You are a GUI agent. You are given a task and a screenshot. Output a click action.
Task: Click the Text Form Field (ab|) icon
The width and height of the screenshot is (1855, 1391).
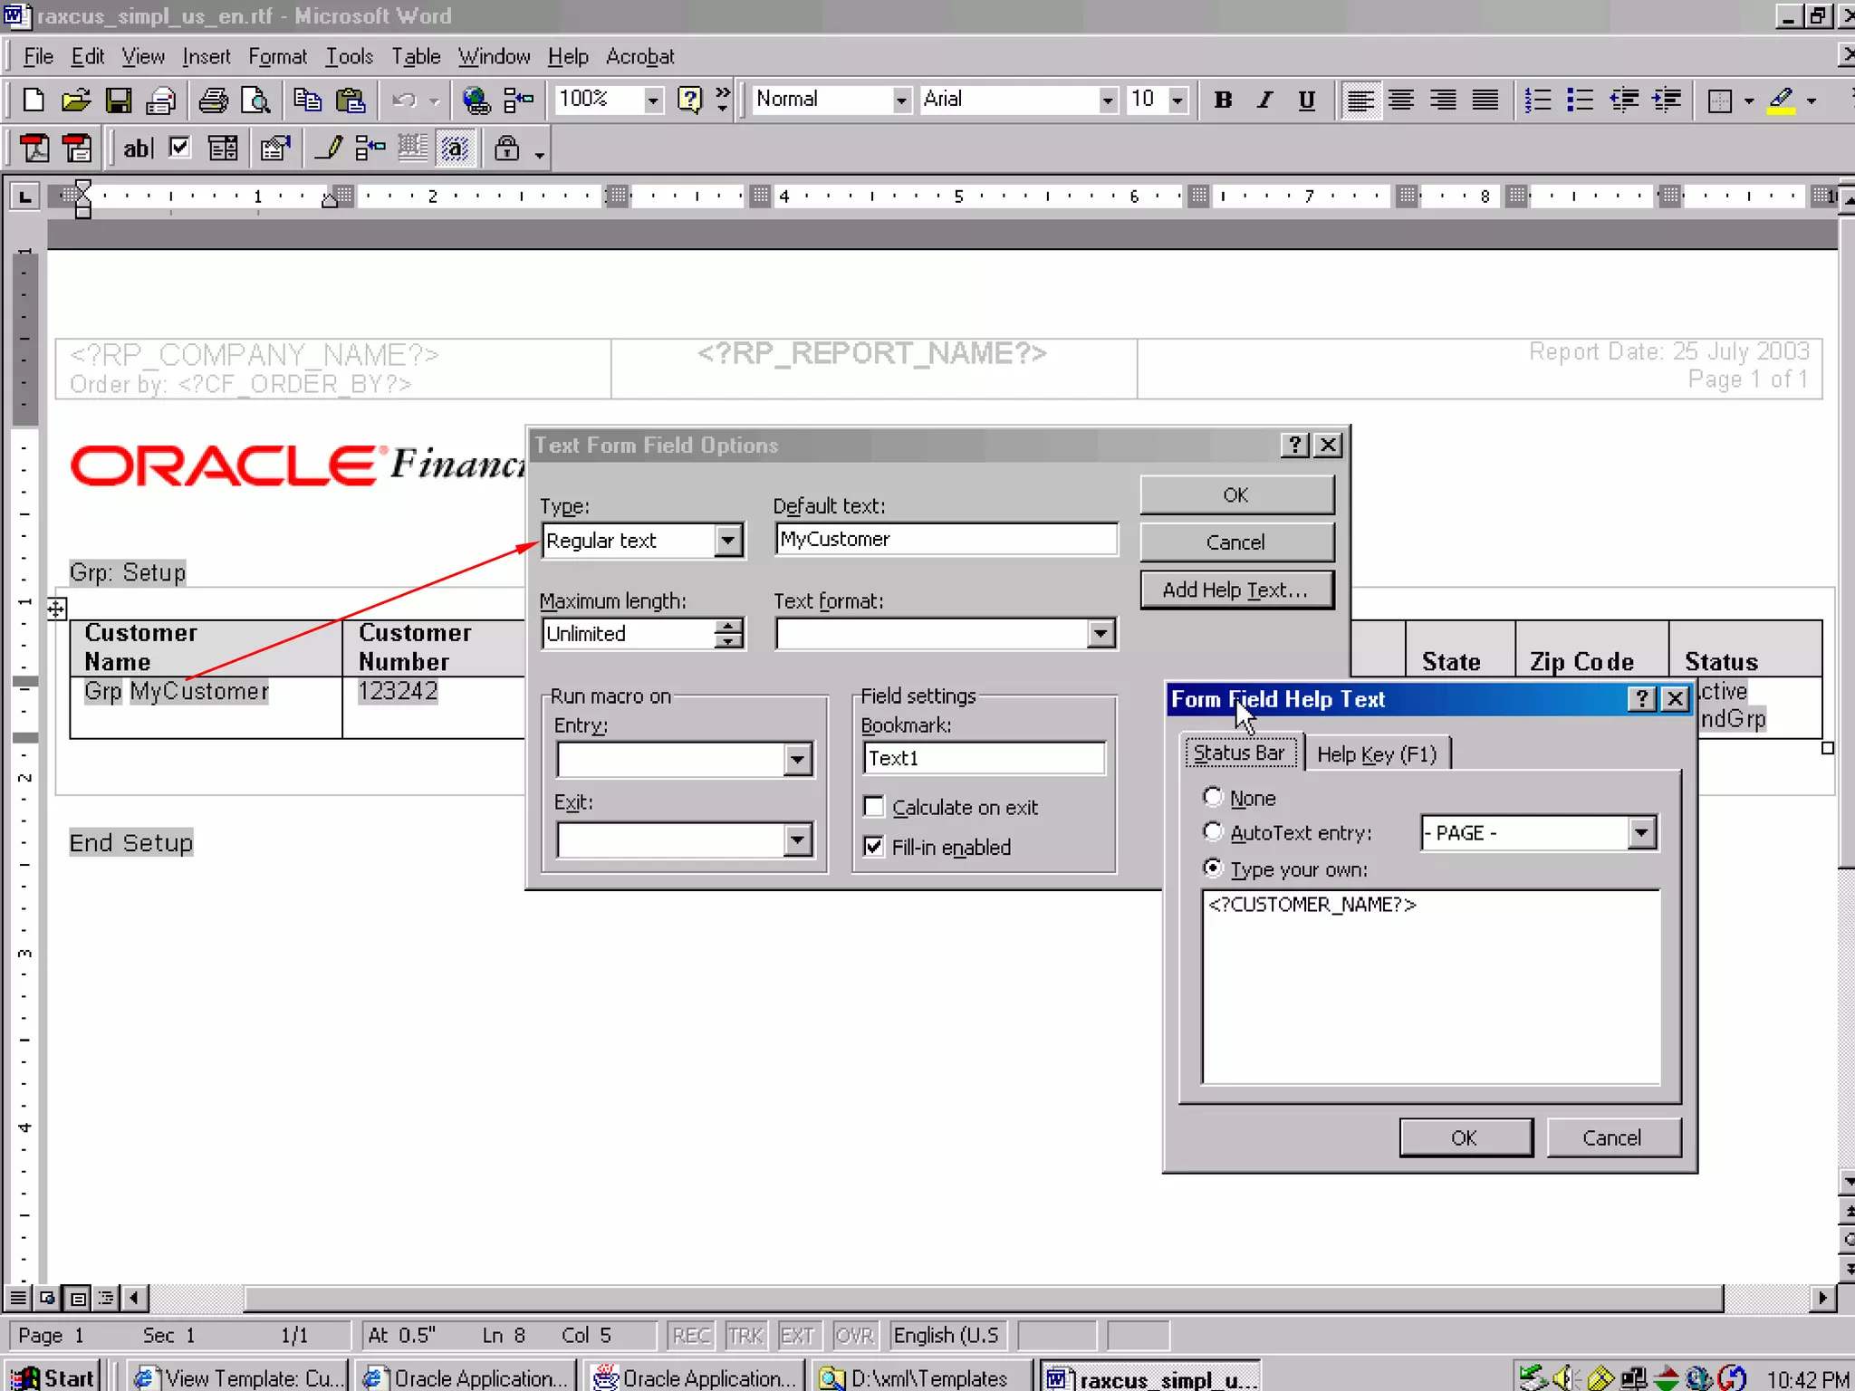point(138,148)
